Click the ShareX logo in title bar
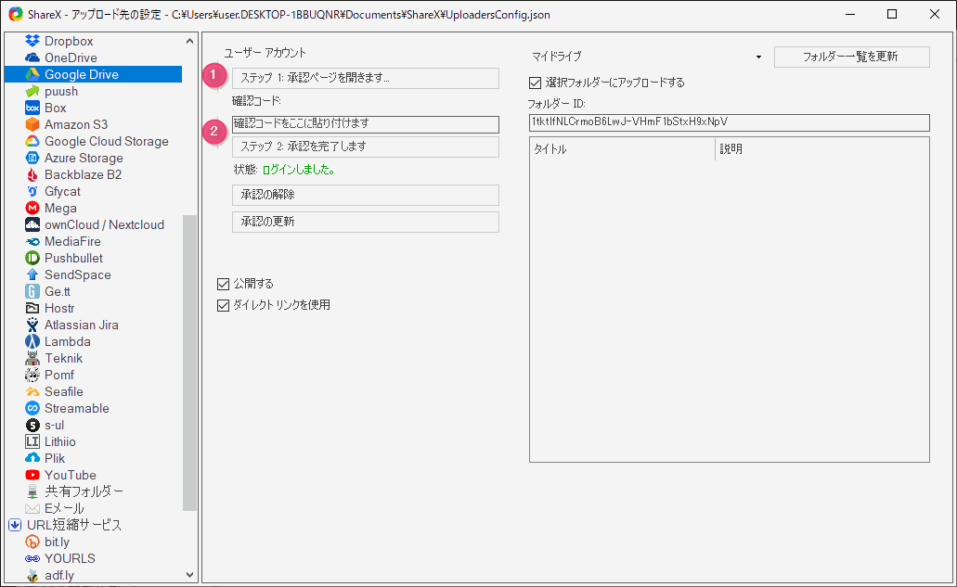Viewport: 957px width, 587px height. coord(15,14)
